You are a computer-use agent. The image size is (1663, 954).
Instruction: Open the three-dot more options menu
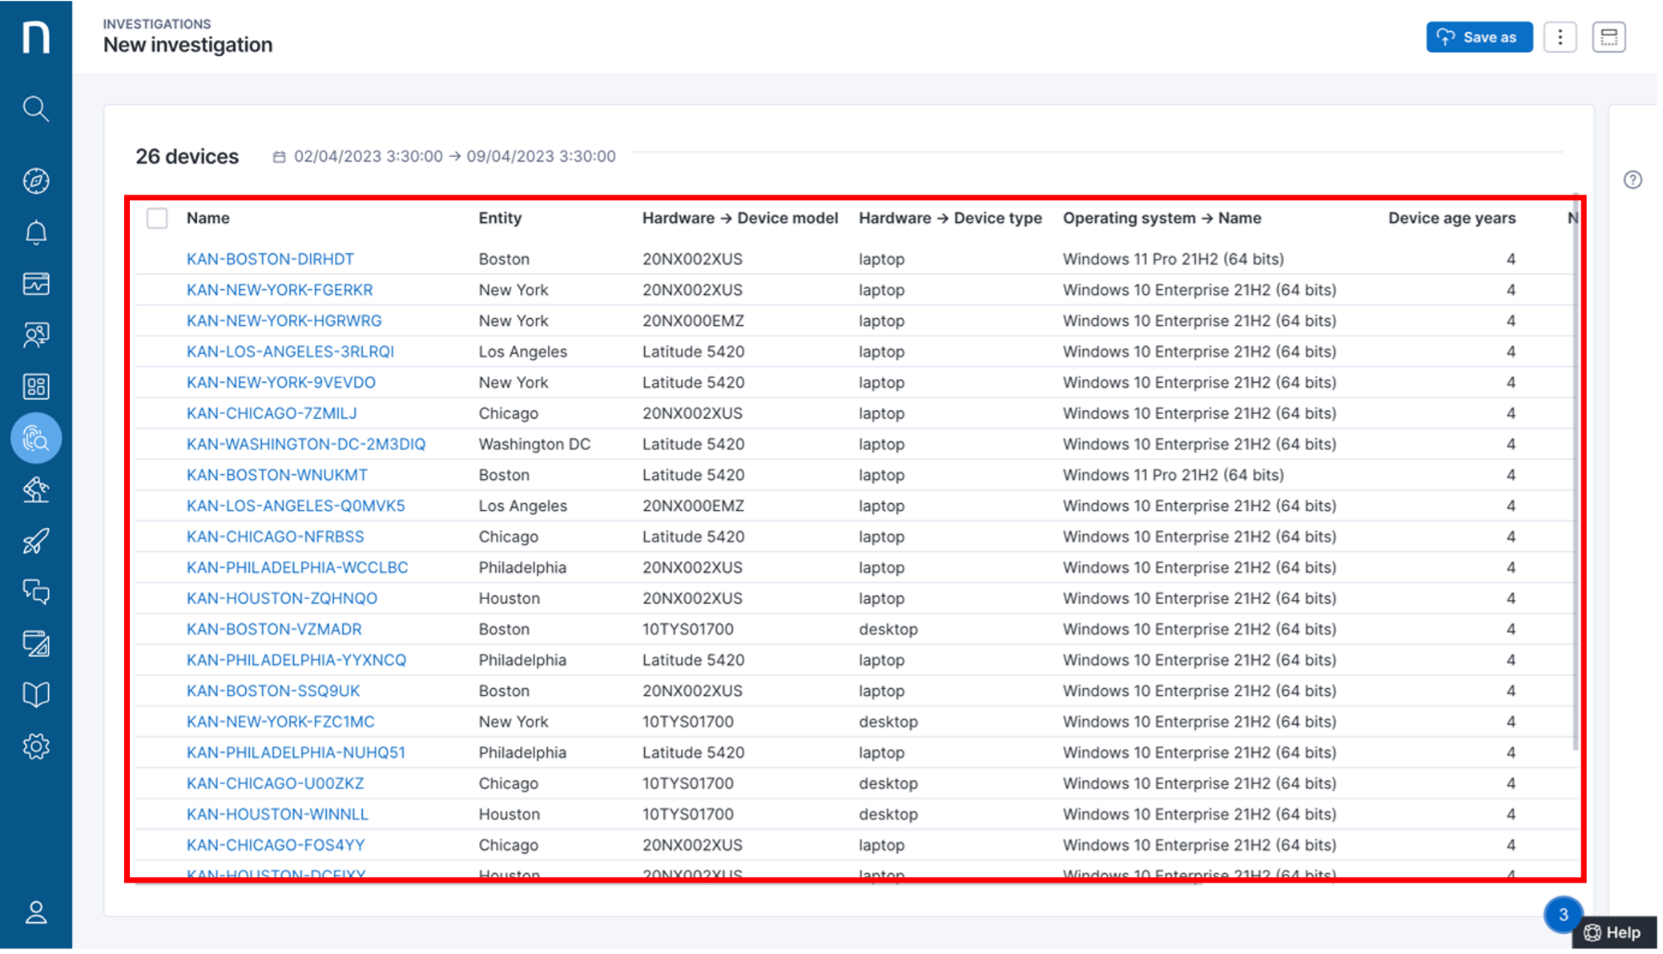[1560, 37]
